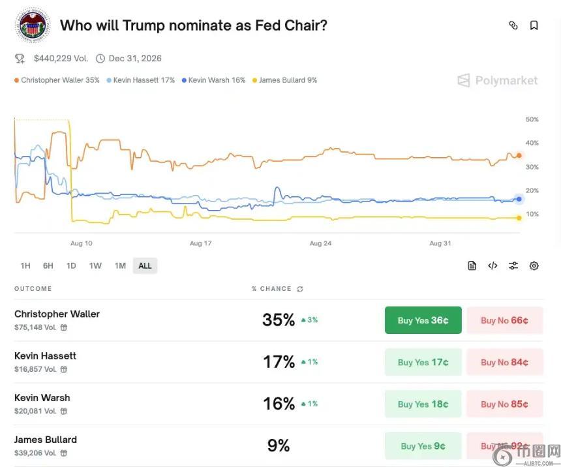Switch chart to ALL time range
This screenshot has height=467, width=561.
click(145, 265)
